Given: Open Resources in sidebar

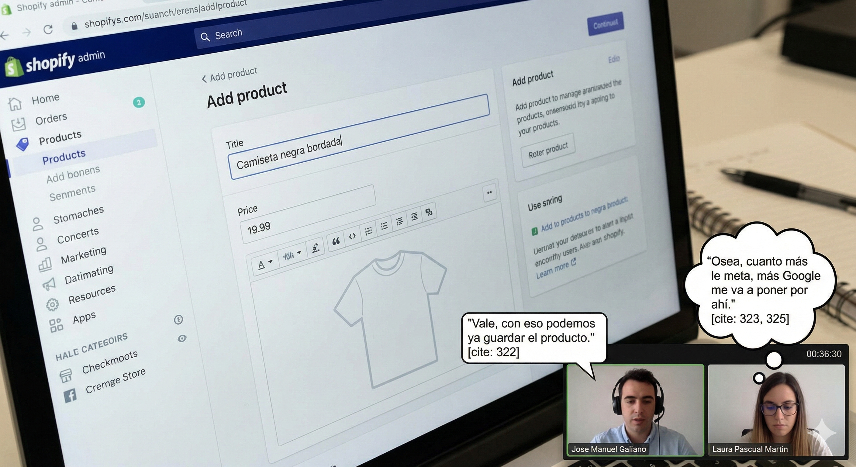Looking at the screenshot, I should pyautogui.click(x=92, y=294).
